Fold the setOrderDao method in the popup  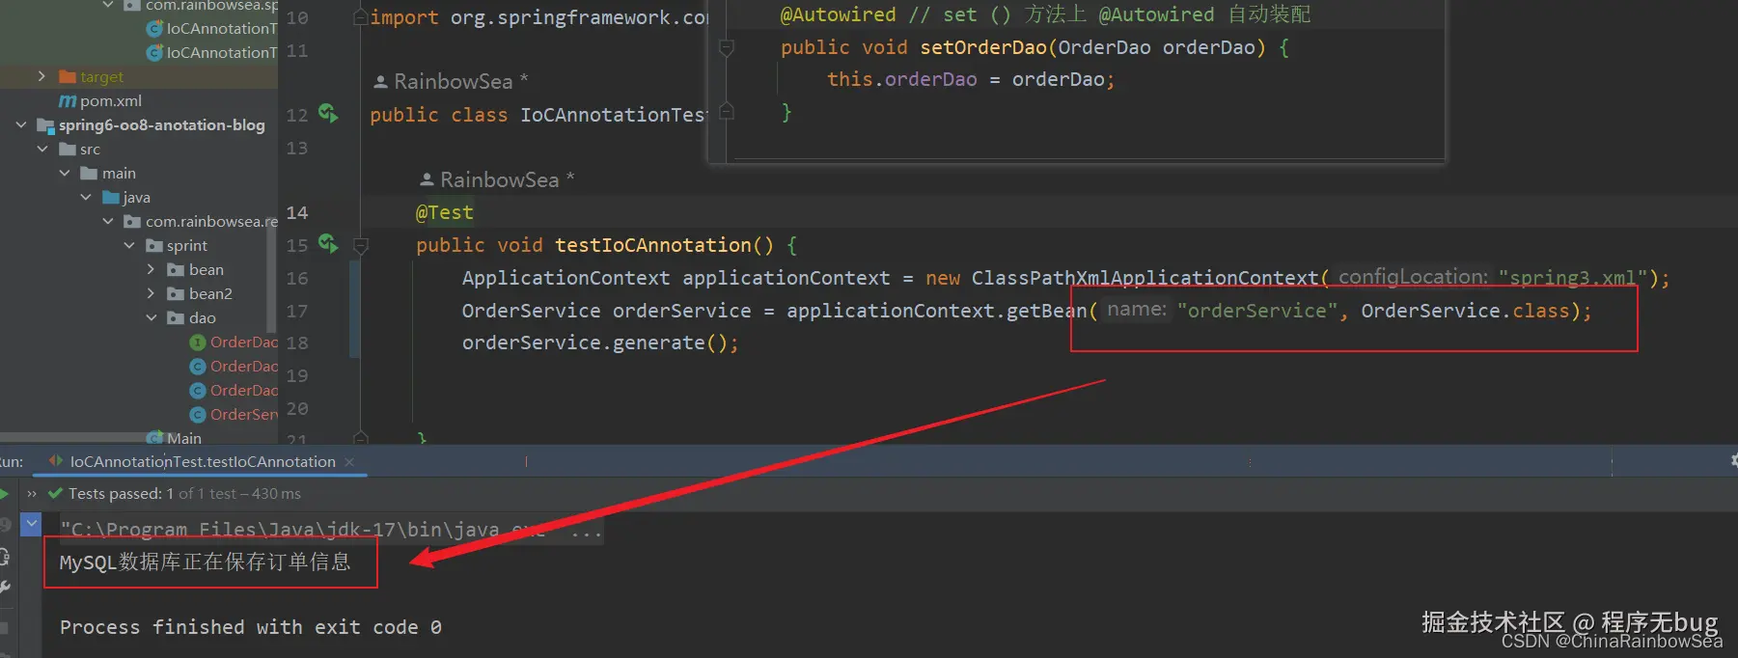click(728, 47)
